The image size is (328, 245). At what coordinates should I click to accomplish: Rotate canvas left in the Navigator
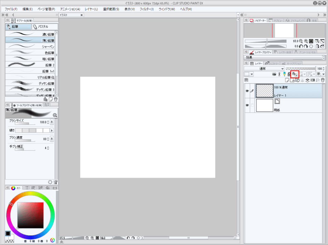pyautogui.click(x=301, y=46)
